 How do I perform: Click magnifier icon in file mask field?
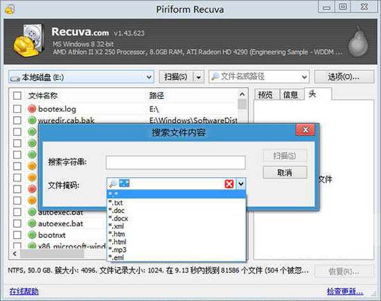pyautogui.click(x=113, y=184)
